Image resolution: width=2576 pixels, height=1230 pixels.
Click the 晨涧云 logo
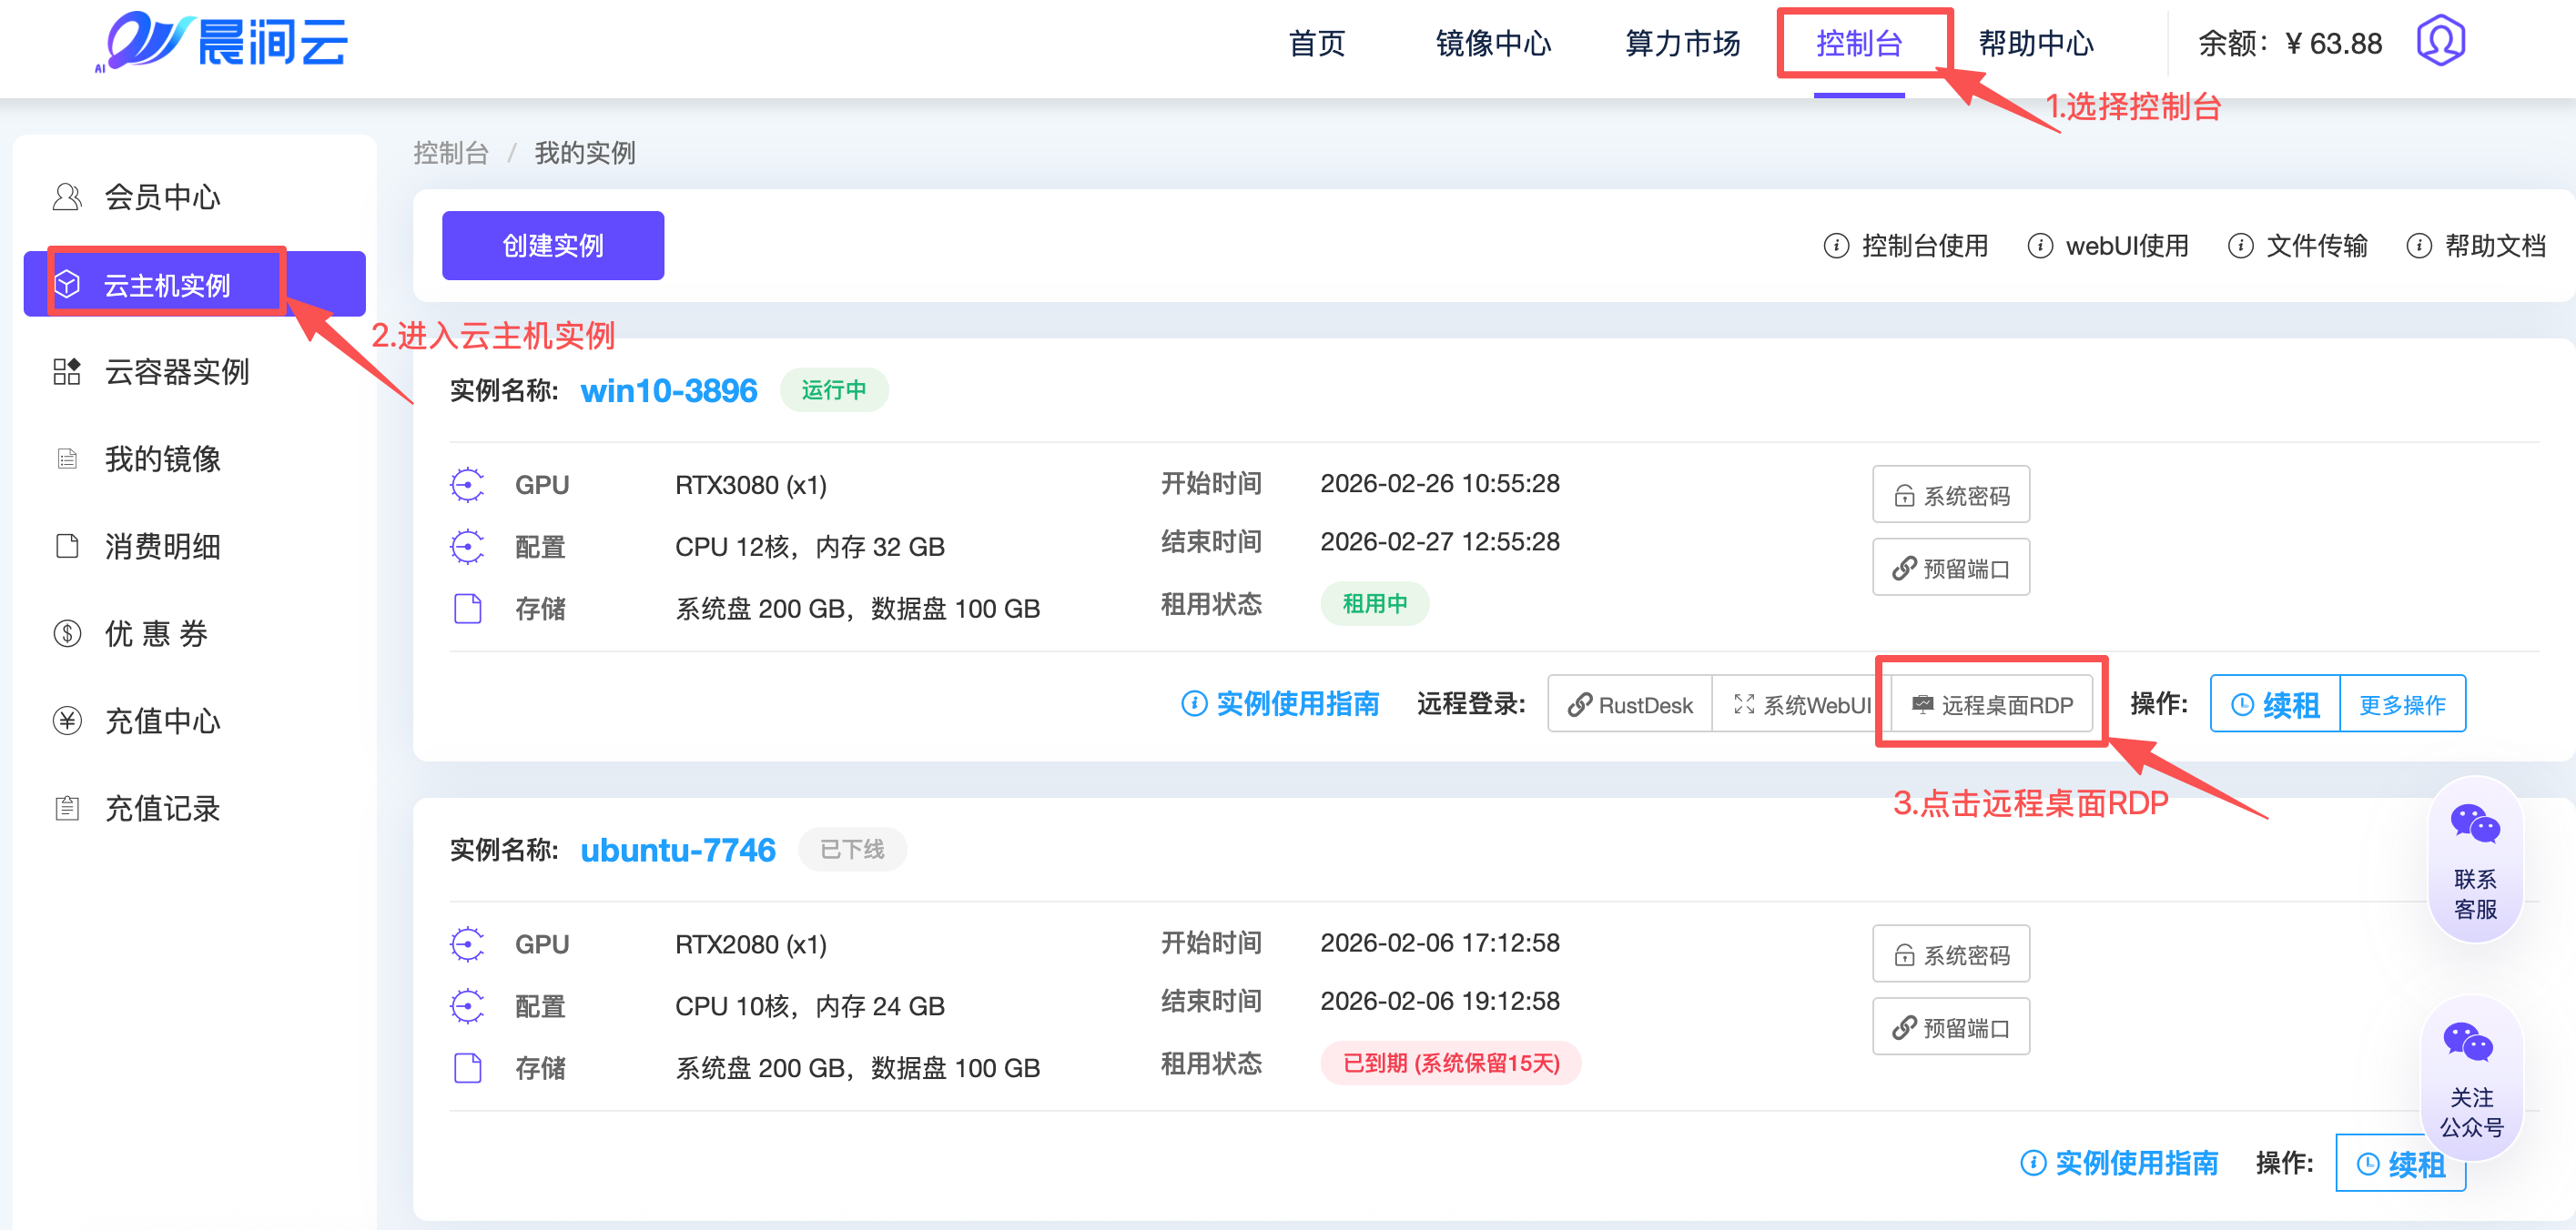(222, 42)
